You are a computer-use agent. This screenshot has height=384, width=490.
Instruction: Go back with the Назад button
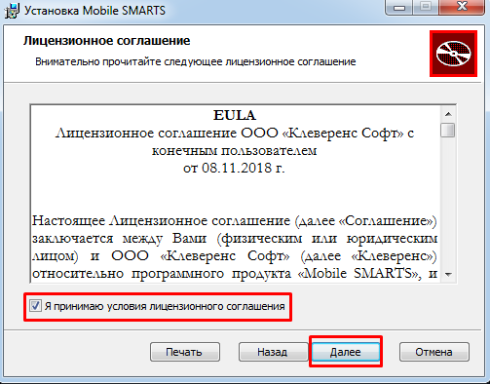click(273, 352)
